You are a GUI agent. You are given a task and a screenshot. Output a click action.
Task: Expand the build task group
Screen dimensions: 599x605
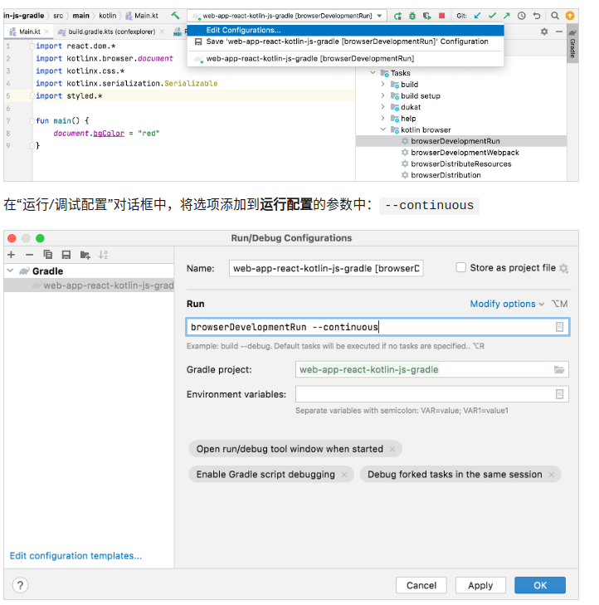[382, 84]
